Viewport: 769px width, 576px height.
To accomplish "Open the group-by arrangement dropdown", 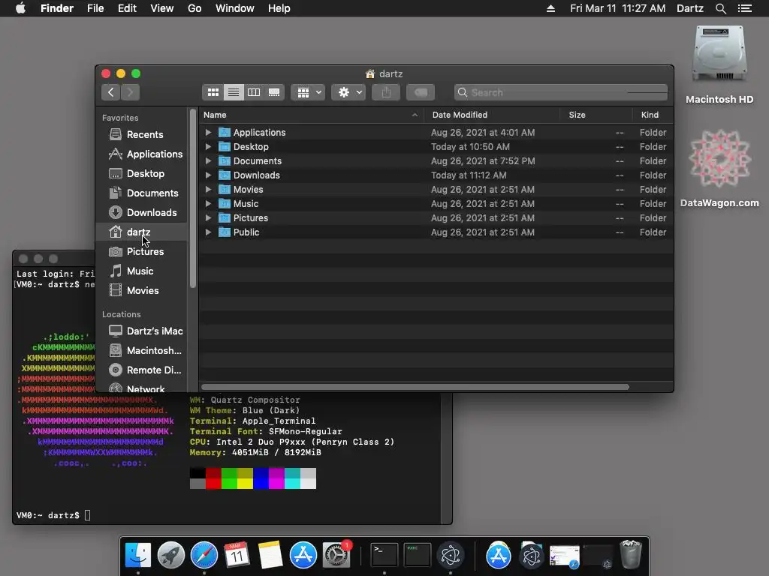I will [x=309, y=92].
